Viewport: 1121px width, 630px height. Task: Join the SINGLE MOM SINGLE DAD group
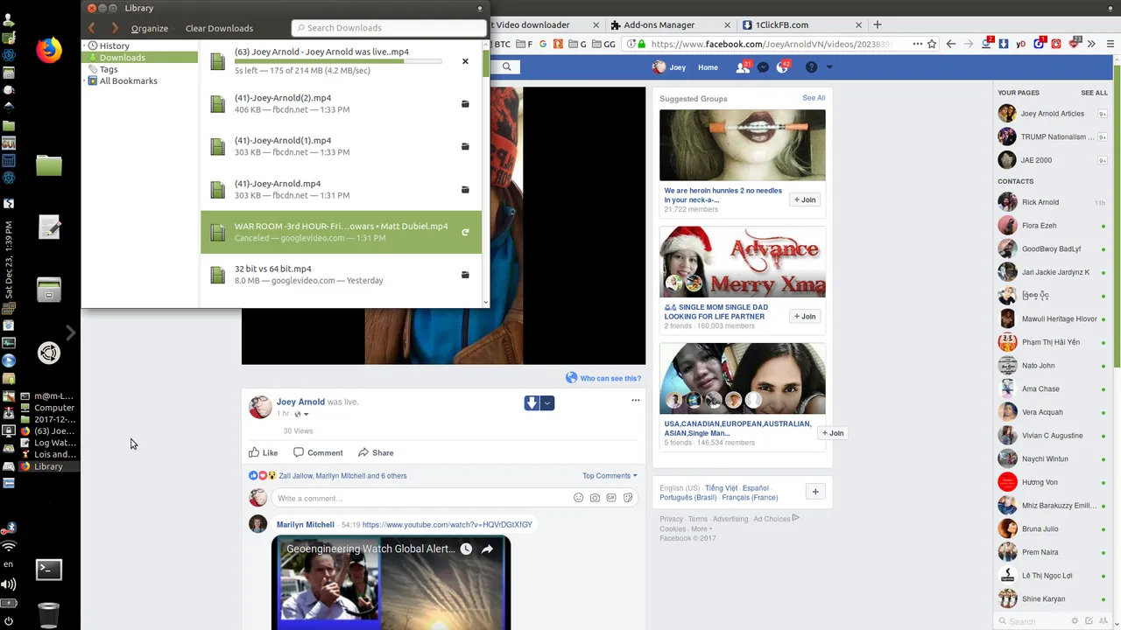tap(805, 316)
